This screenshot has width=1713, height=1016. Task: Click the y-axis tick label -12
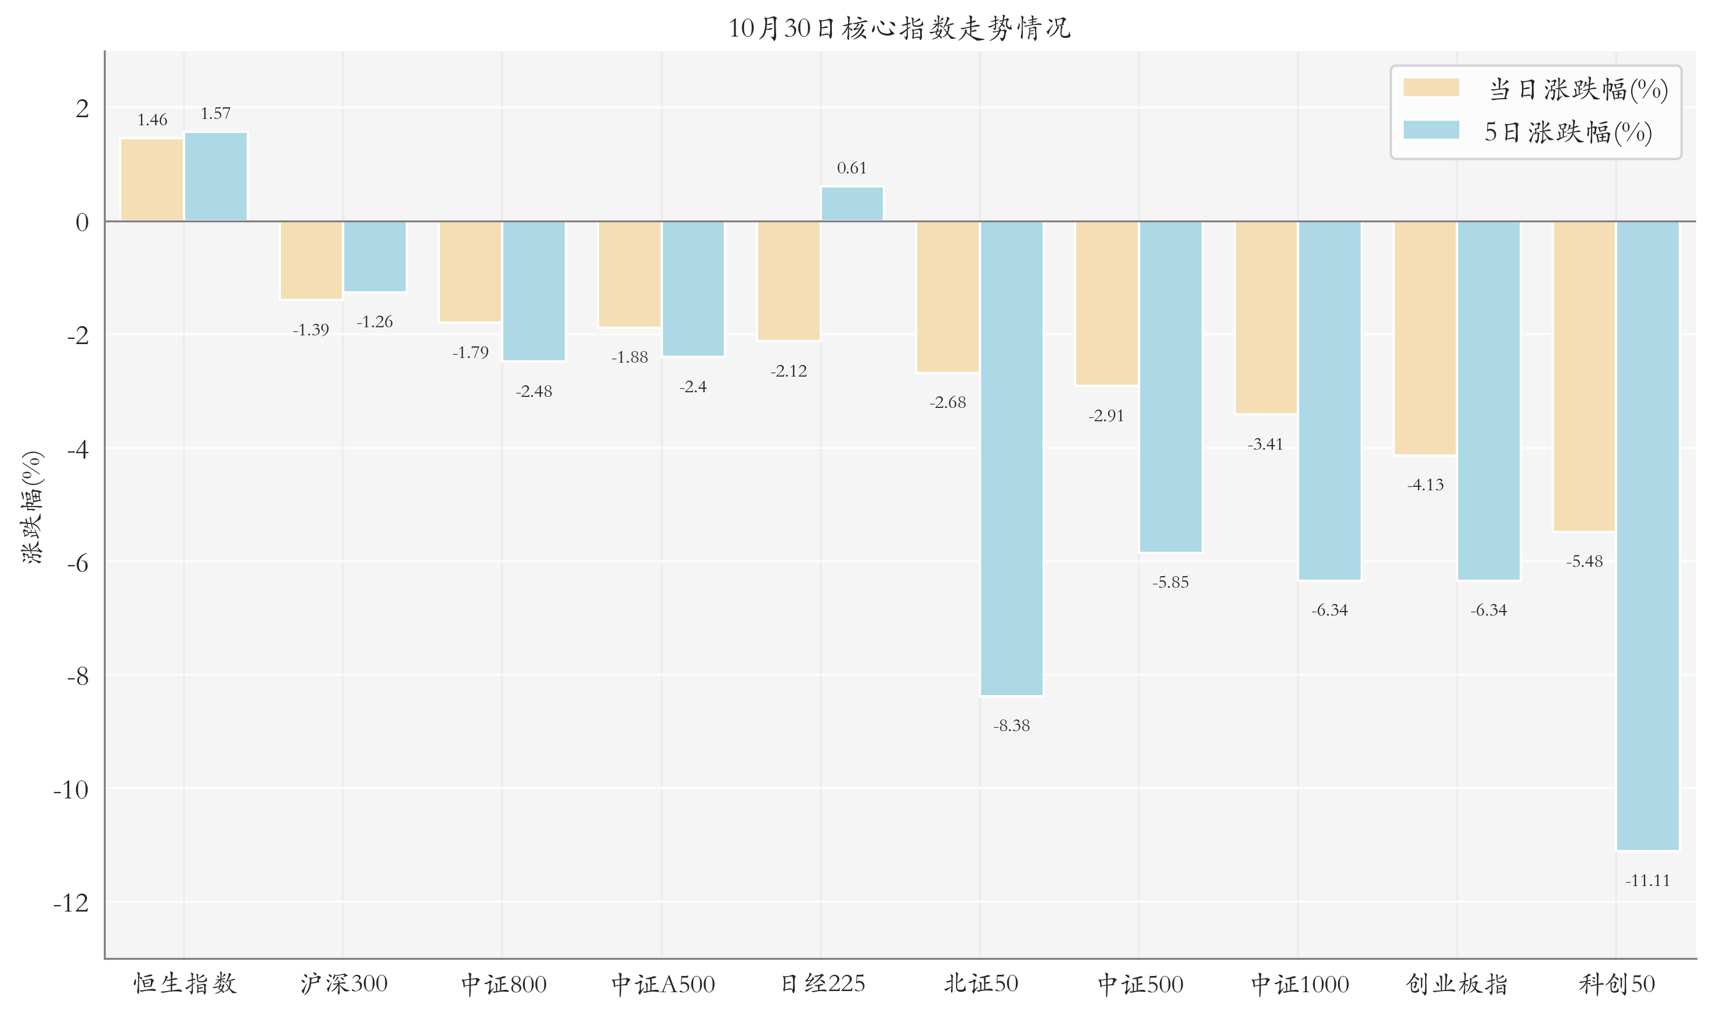pos(71,903)
